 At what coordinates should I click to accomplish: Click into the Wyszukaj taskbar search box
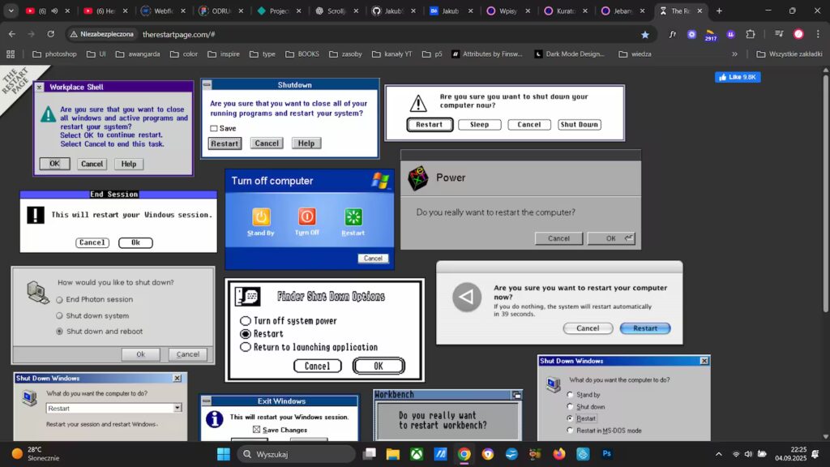coord(296,454)
